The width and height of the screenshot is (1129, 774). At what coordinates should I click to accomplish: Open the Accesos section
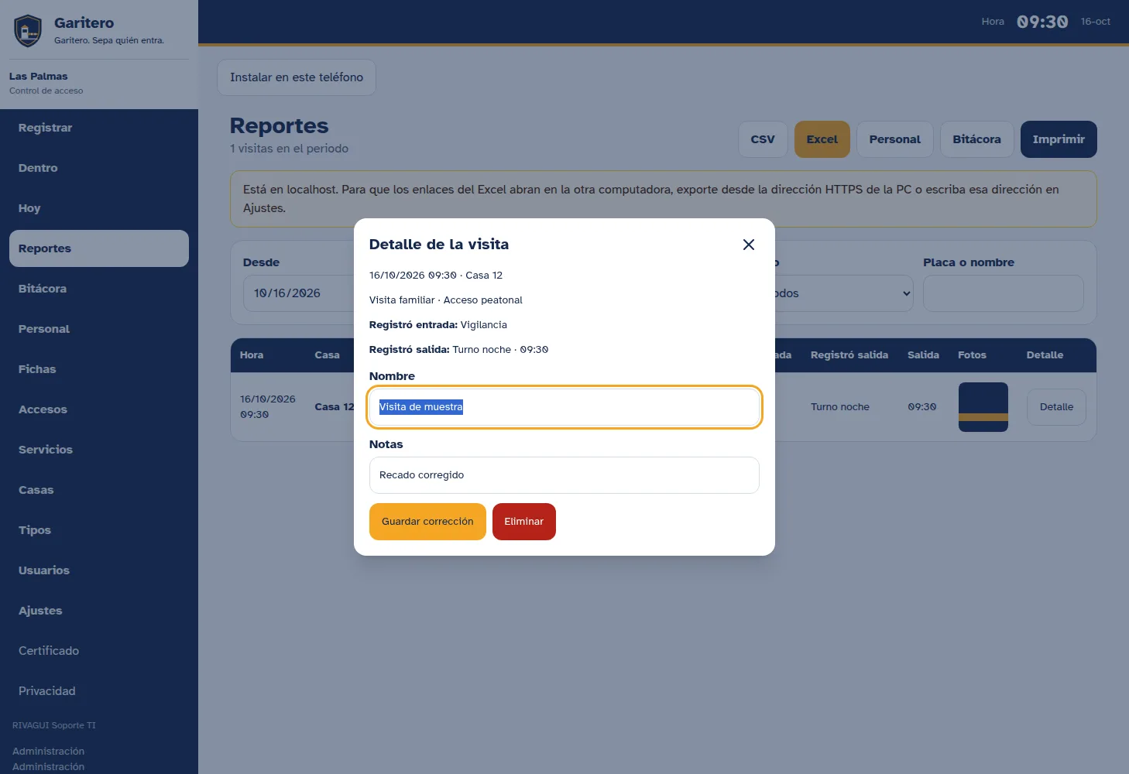(99, 409)
